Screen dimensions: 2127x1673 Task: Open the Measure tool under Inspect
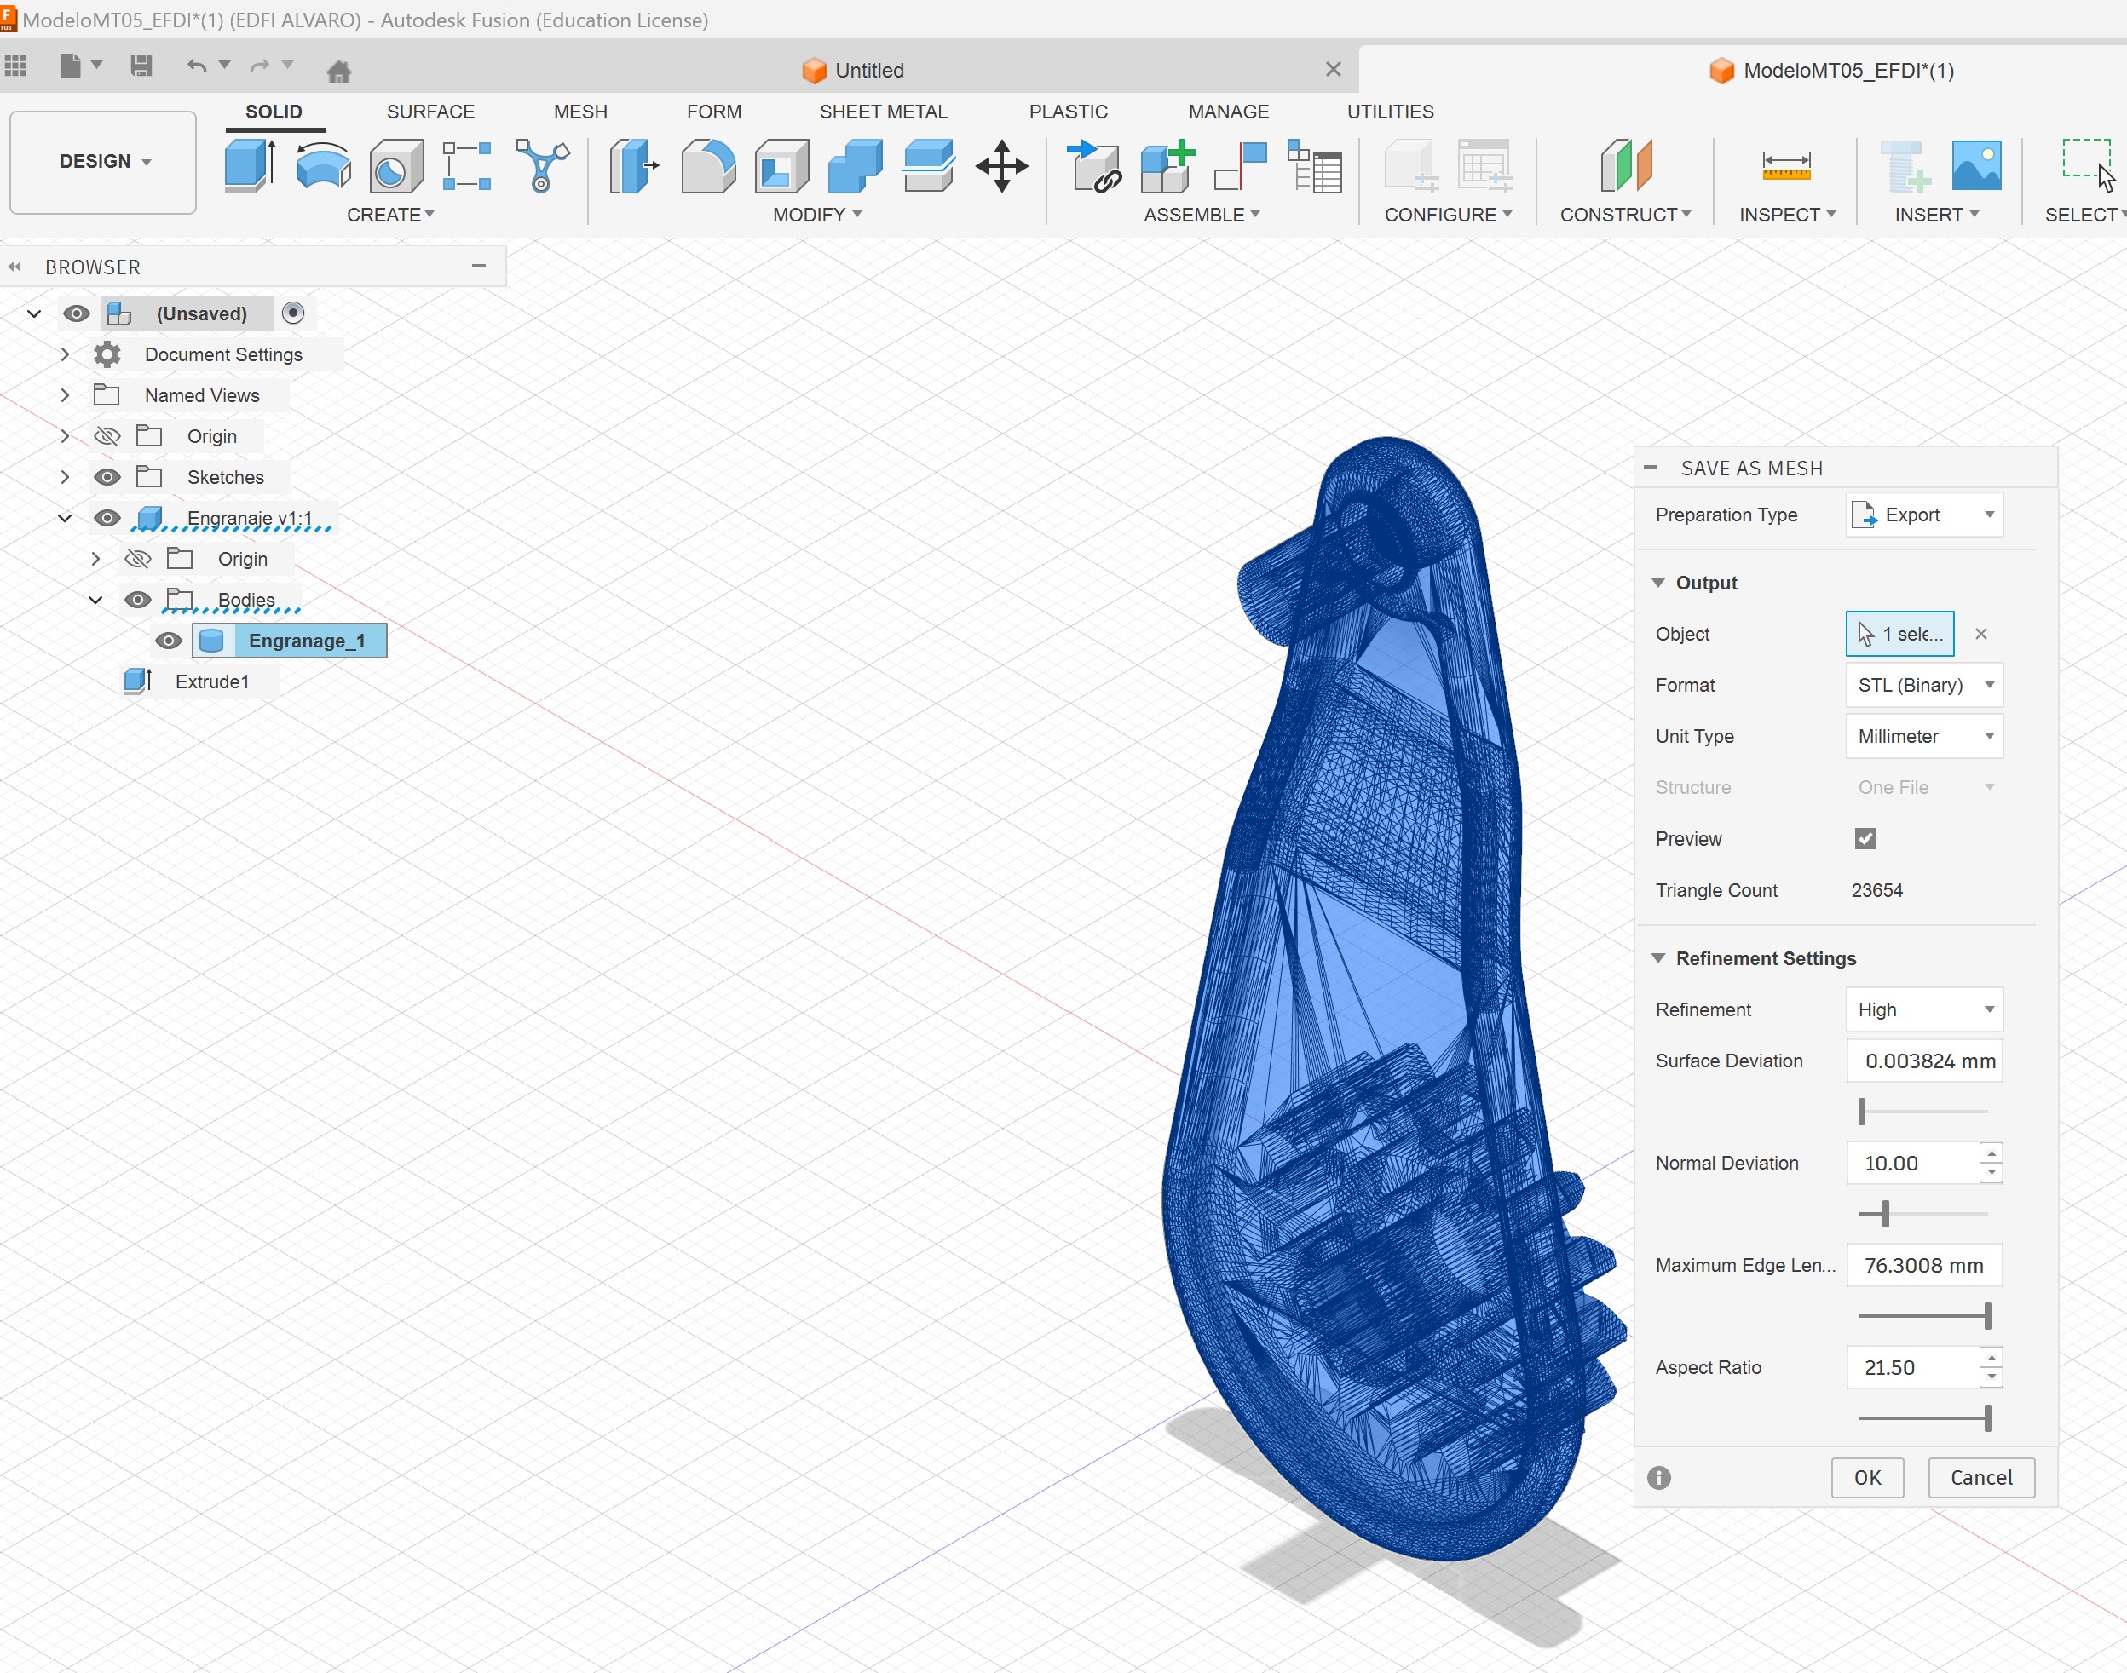1785,164
